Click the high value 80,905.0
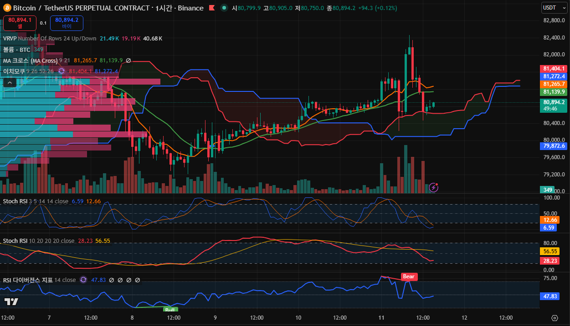 280,8
